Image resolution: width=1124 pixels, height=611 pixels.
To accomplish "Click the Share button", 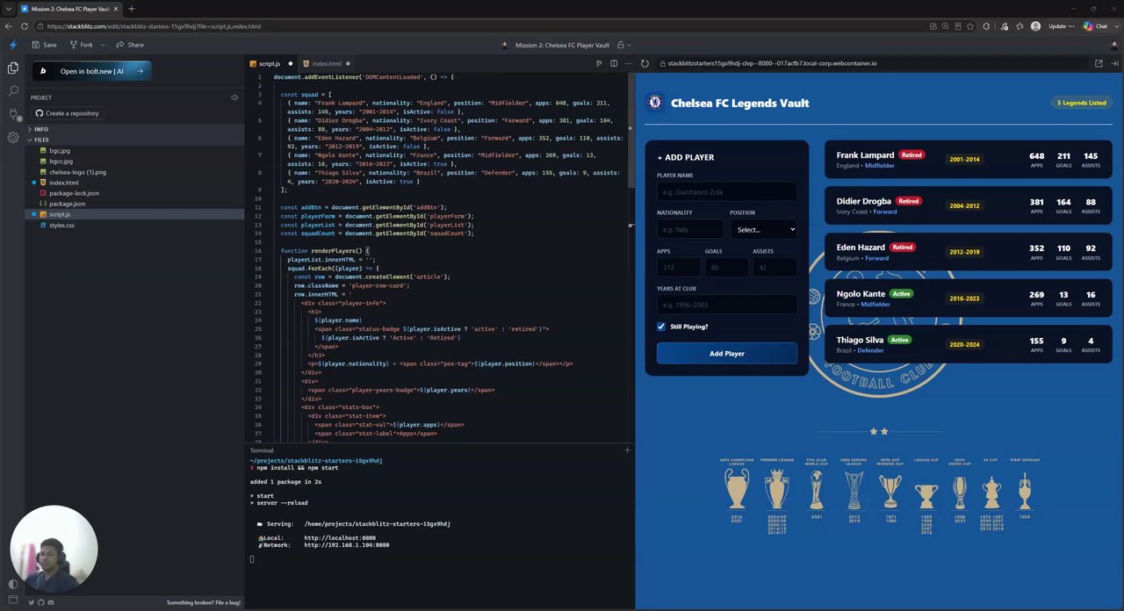I will point(130,45).
